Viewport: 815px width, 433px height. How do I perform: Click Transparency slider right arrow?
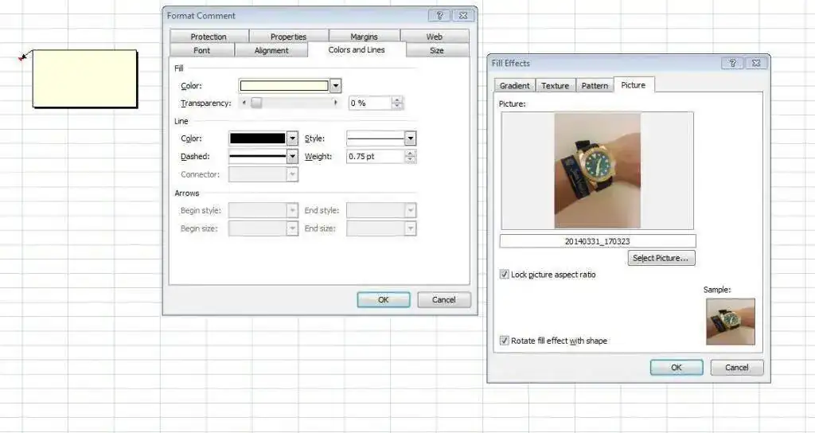[335, 103]
